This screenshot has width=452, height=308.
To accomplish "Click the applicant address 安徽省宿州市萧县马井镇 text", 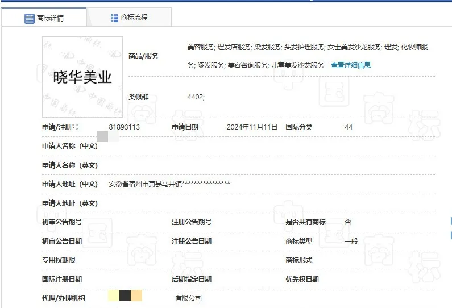I will pos(145,184).
